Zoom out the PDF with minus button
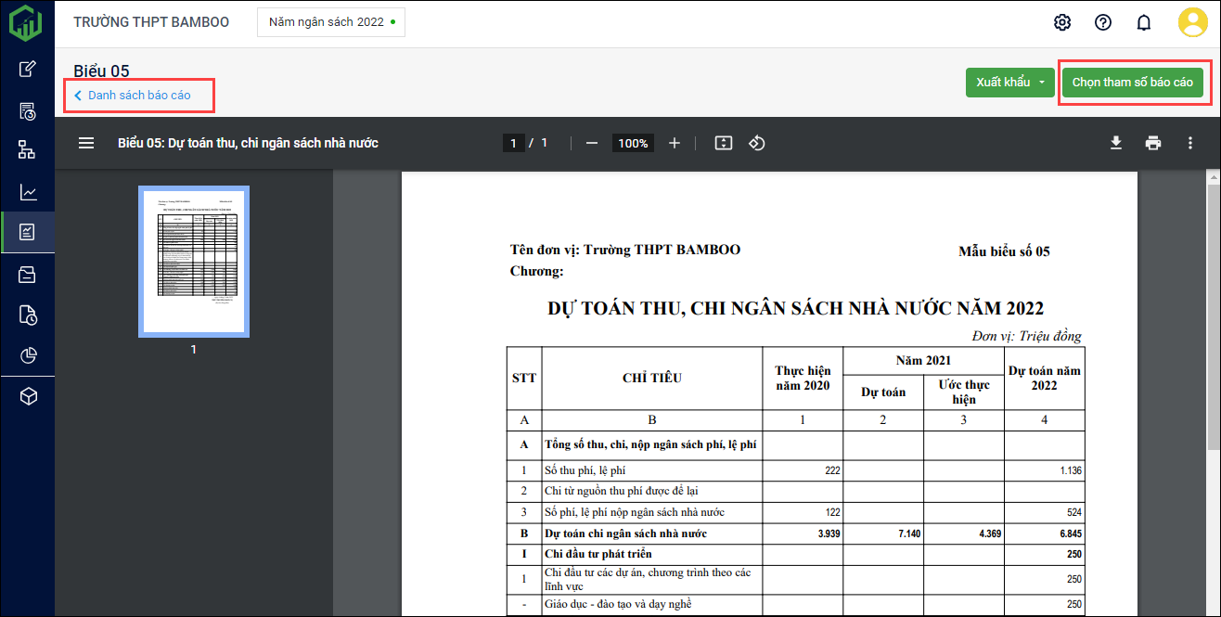 [x=592, y=143]
